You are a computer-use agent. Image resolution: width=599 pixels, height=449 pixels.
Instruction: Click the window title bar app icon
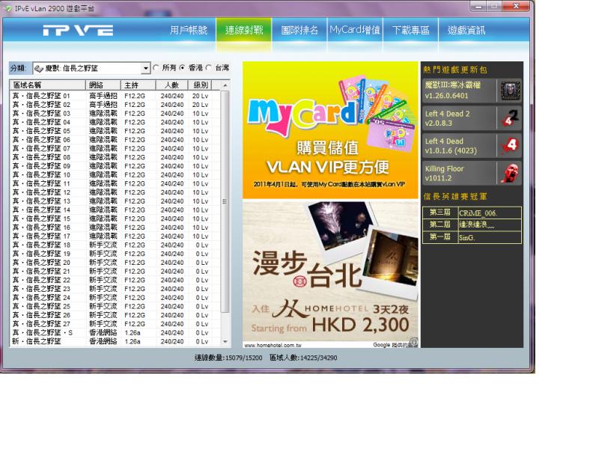click(8, 8)
